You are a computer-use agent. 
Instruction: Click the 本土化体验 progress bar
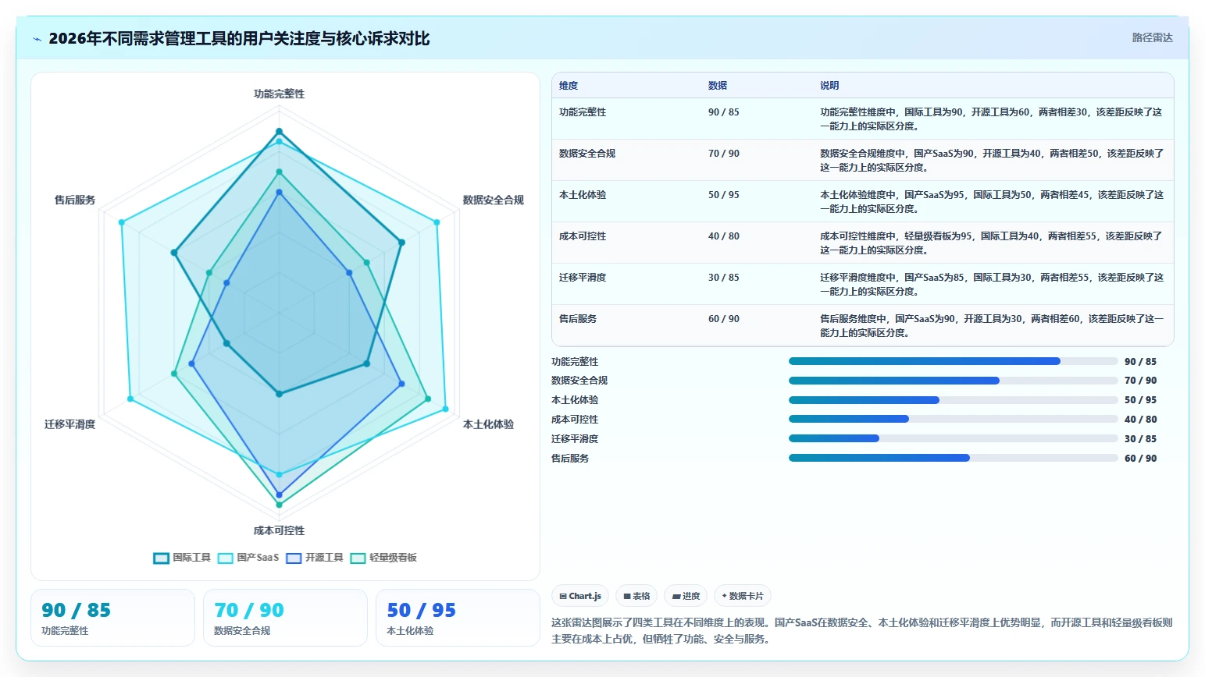[x=954, y=400]
